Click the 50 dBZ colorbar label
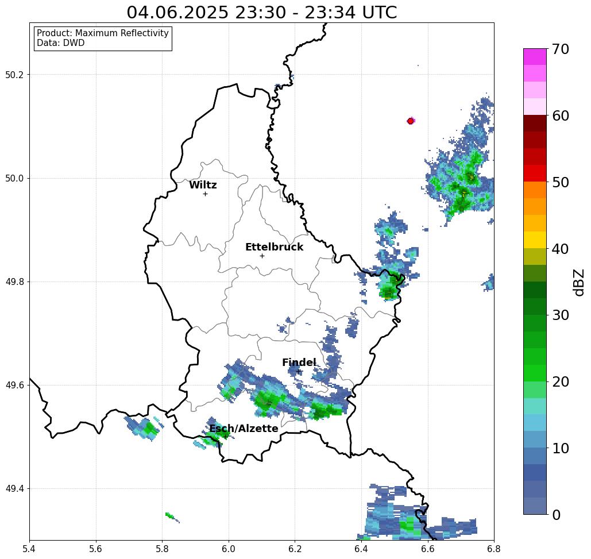Screen dimensions: 591x559 pyautogui.click(x=561, y=183)
